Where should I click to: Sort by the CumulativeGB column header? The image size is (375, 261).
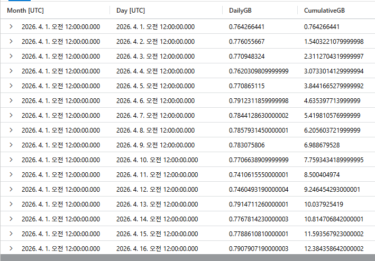pyautogui.click(x=324, y=11)
